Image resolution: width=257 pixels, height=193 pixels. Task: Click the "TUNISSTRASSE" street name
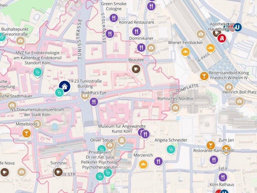[x=80, y=39]
